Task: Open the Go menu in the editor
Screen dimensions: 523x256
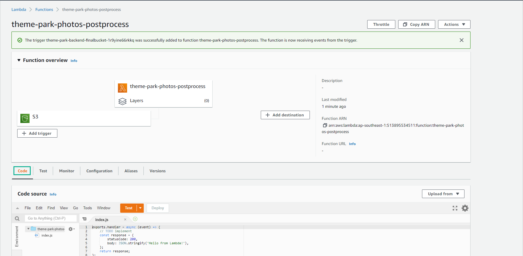Action: (75, 208)
